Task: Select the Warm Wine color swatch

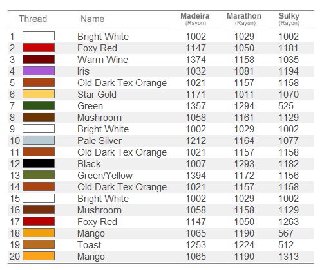Action: pos(39,59)
